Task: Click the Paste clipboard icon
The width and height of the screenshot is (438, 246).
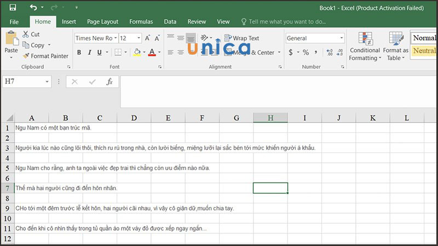Action: tap(11, 38)
